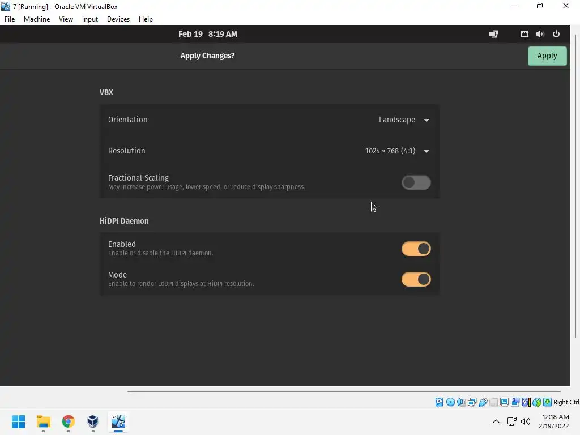Viewport: 580px width, 435px height.
Task: Click the Orientation row label
Action: pos(128,120)
